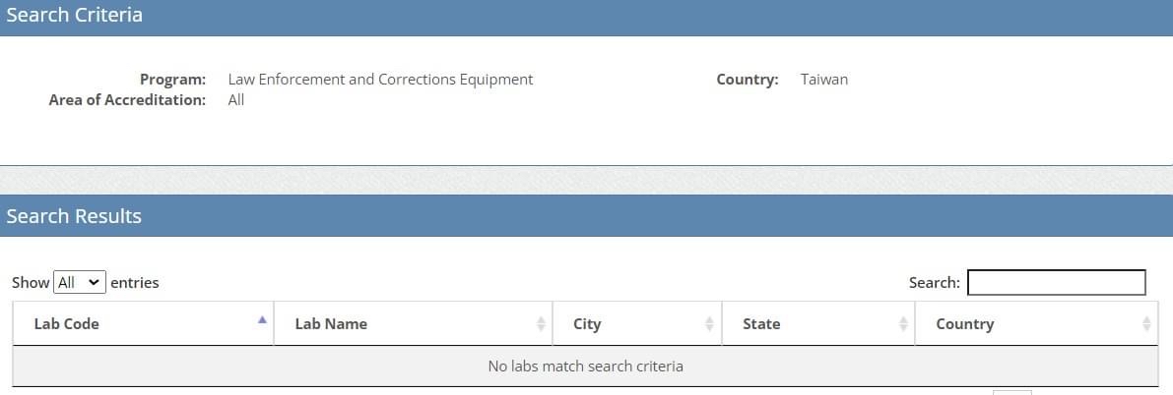Open the Show entries dropdown

(80, 282)
